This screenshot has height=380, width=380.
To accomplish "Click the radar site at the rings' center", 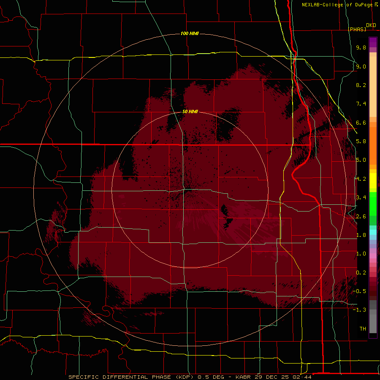I will coord(190,190).
